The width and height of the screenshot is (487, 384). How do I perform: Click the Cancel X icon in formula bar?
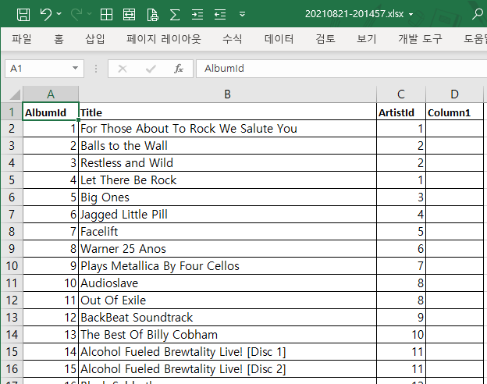123,69
